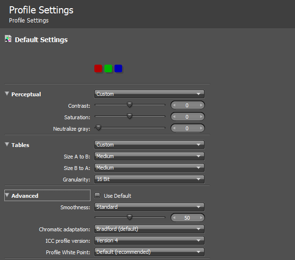295x260 pixels.
Task: Open the Perceptual preset dropdown
Action: click(x=149, y=94)
